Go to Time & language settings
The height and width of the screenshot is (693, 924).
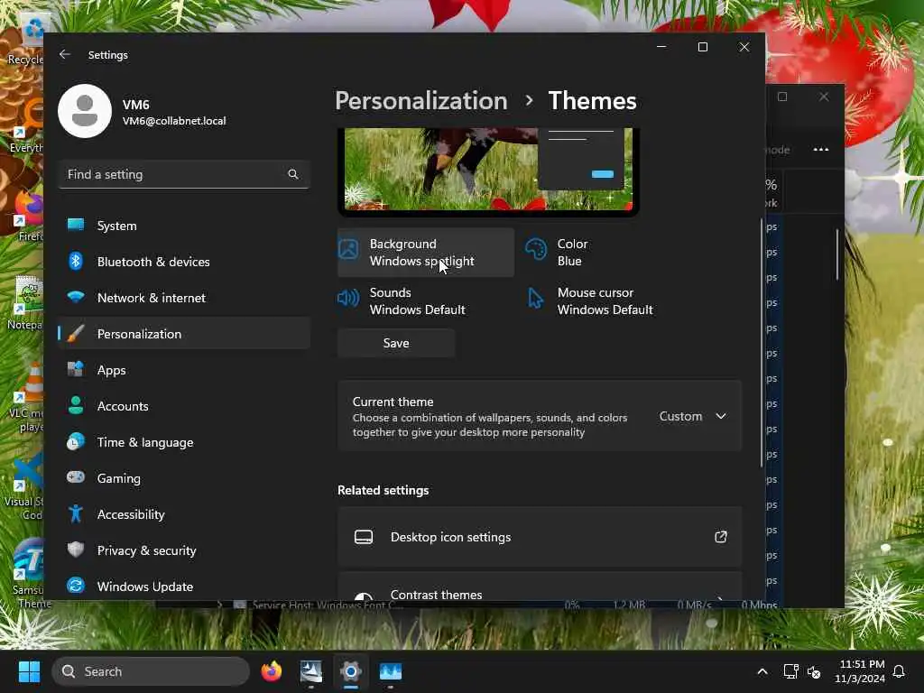click(x=184, y=442)
